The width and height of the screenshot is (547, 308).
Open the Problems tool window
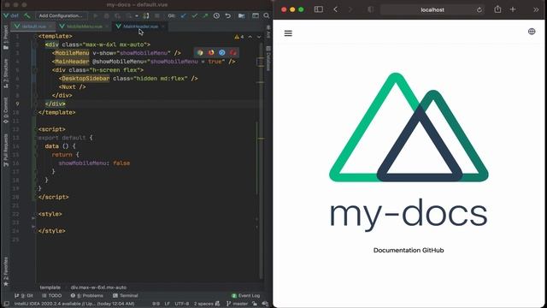(x=87, y=295)
